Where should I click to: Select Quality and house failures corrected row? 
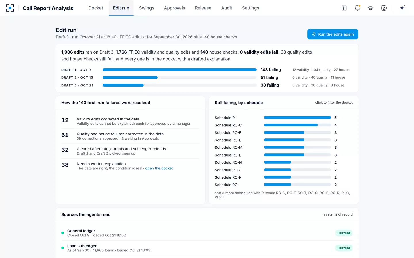point(130,136)
